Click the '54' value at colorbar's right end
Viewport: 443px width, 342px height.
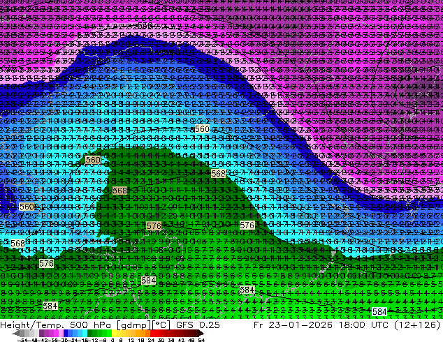[x=201, y=340]
